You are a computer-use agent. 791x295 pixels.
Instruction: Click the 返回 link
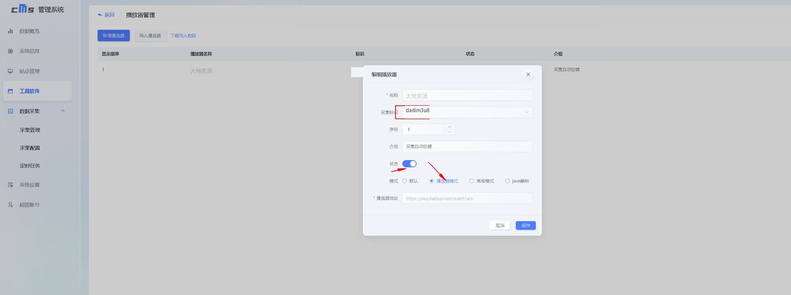click(x=109, y=15)
